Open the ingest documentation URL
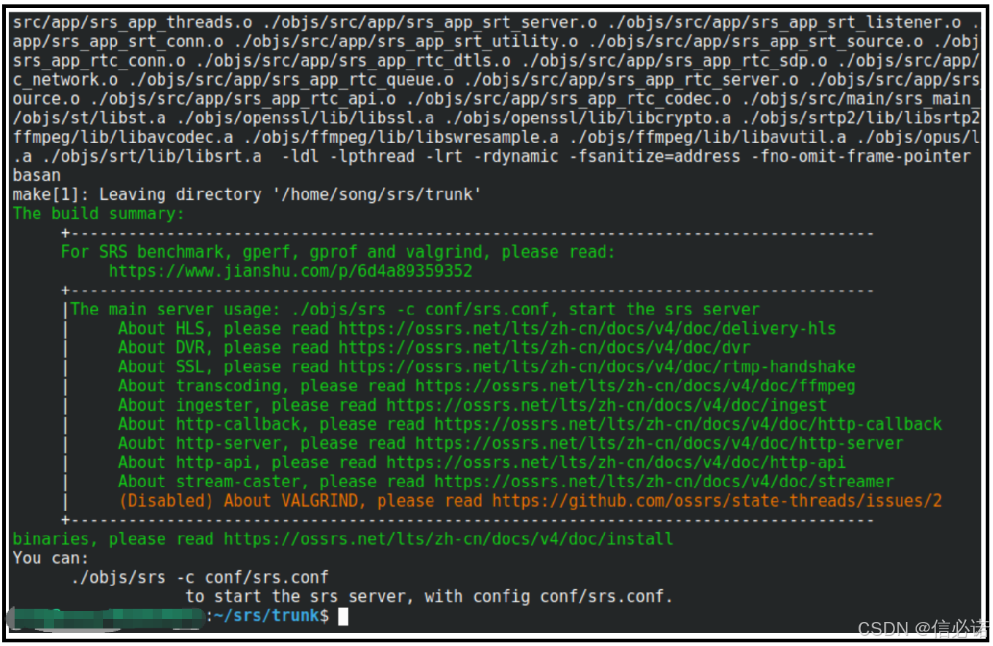993x646 pixels. tap(606, 405)
